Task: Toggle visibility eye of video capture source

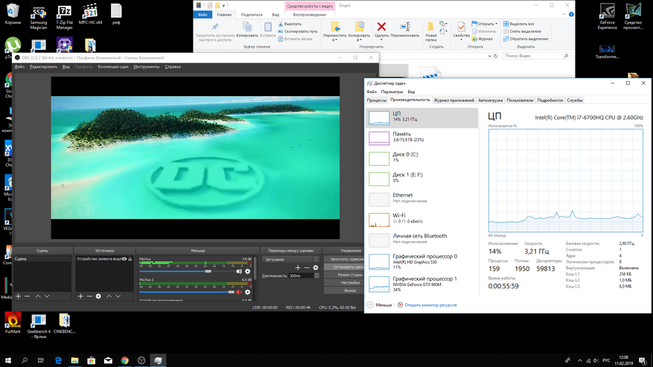Action: pyautogui.click(x=124, y=259)
